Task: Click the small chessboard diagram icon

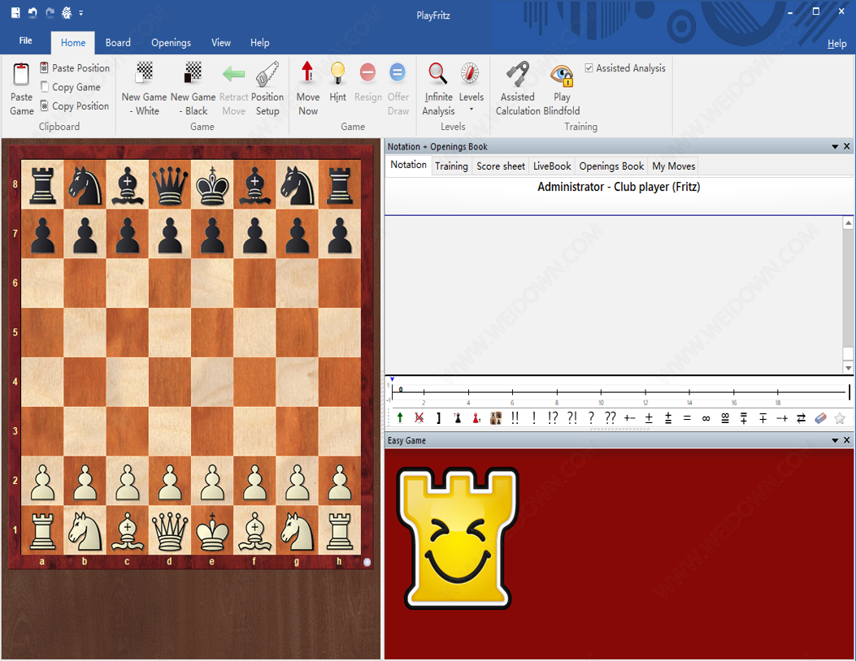Action: point(496,417)
